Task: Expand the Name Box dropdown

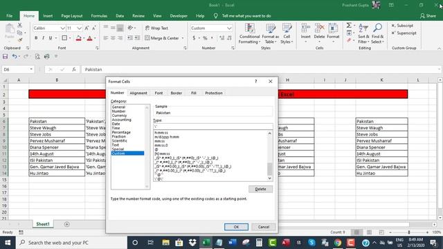Action: (x=31, y=69)
